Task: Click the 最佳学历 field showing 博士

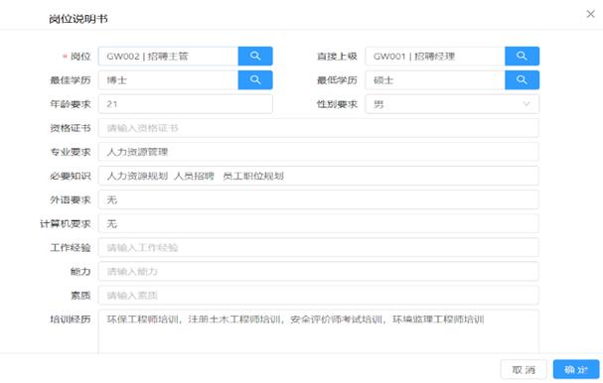Action: pos(169,80)
